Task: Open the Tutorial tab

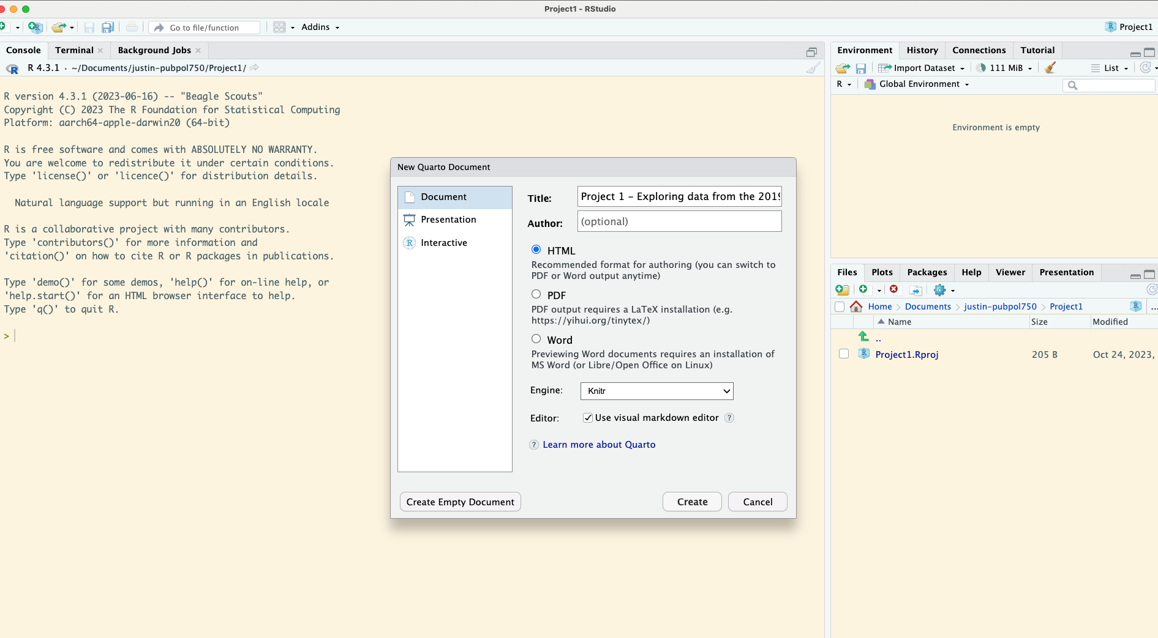Action: pos(1037,50)
